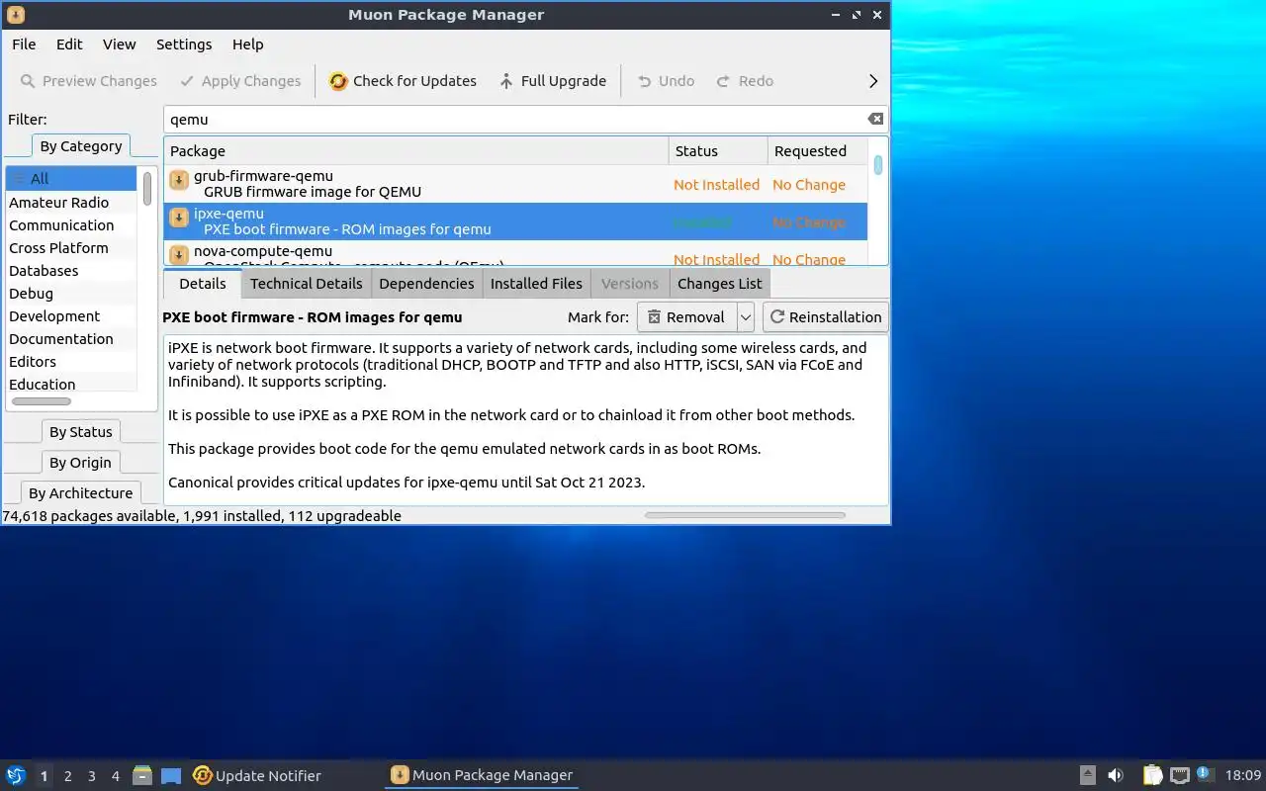This screenshot has width=1266, height=791.
Task: Click the grub-firmware-qemu package icon
Action: 179,180
